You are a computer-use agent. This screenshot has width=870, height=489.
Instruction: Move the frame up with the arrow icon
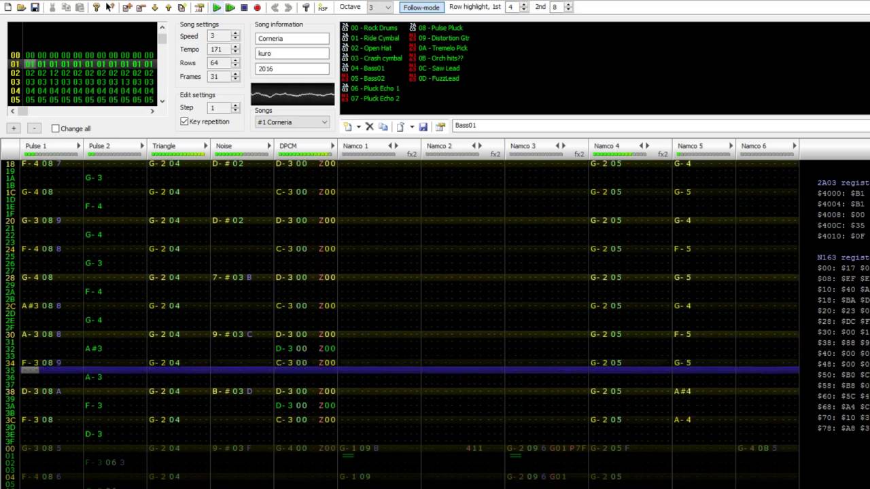point(168,7)
